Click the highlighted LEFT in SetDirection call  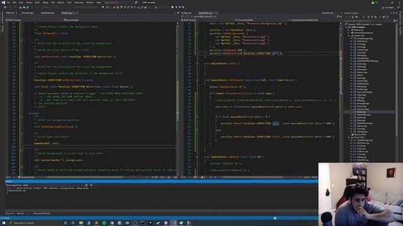275,53
